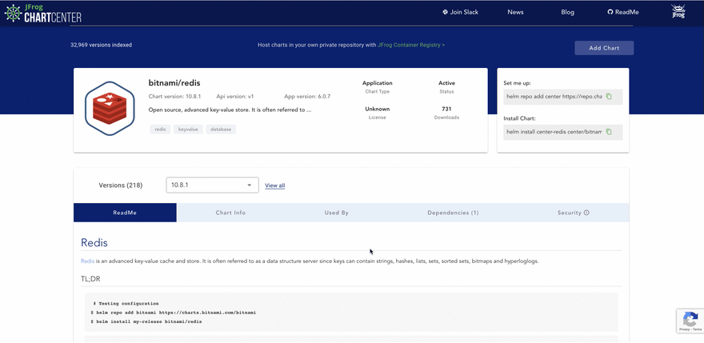This screenshot has height=343, width=704.
Task: Click the Application chart type value
Action: click(377, 83)
